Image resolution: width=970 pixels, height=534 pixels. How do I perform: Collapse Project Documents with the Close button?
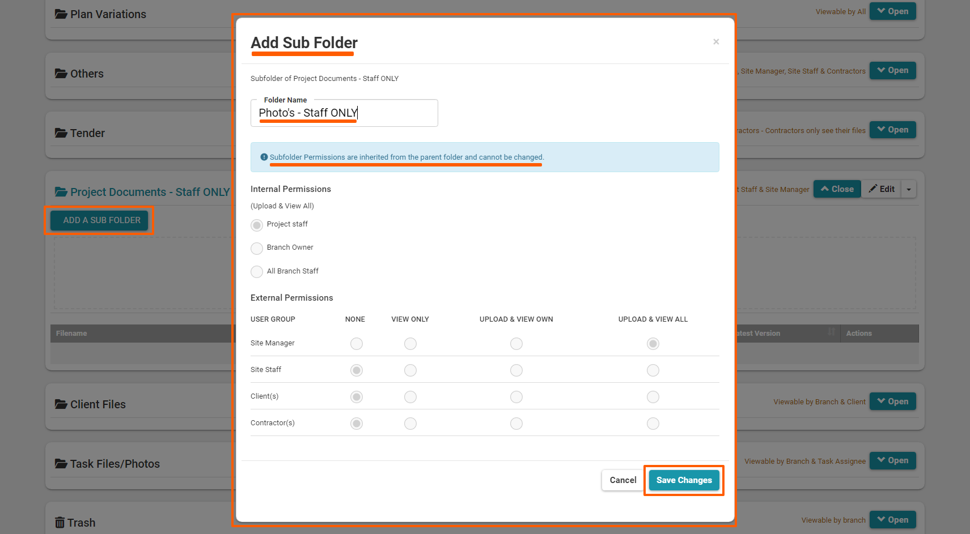(837, 189)
